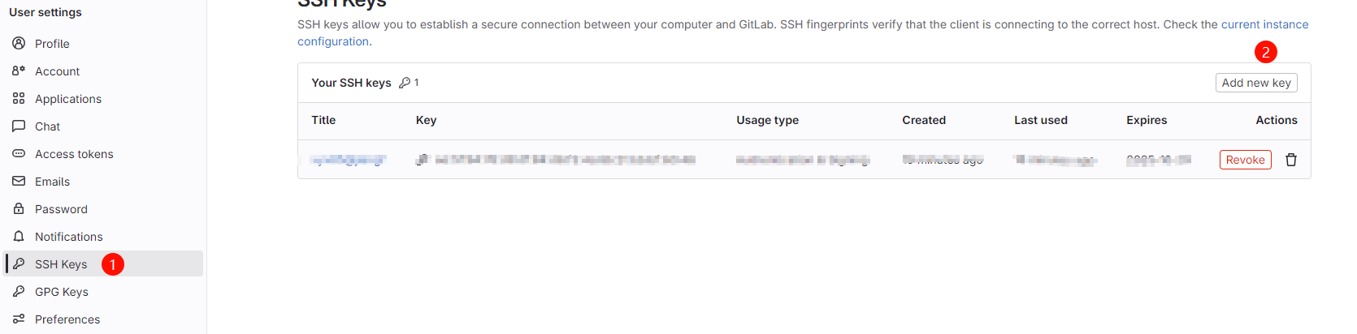This screenshot has height=334, width=1357.
Task: Delete SSH key with trash icon
Action: (x=1291, y=160)
